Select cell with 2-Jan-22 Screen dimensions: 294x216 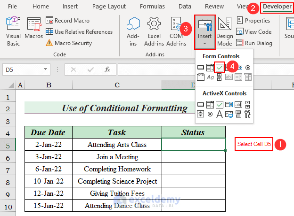[49, 145]
